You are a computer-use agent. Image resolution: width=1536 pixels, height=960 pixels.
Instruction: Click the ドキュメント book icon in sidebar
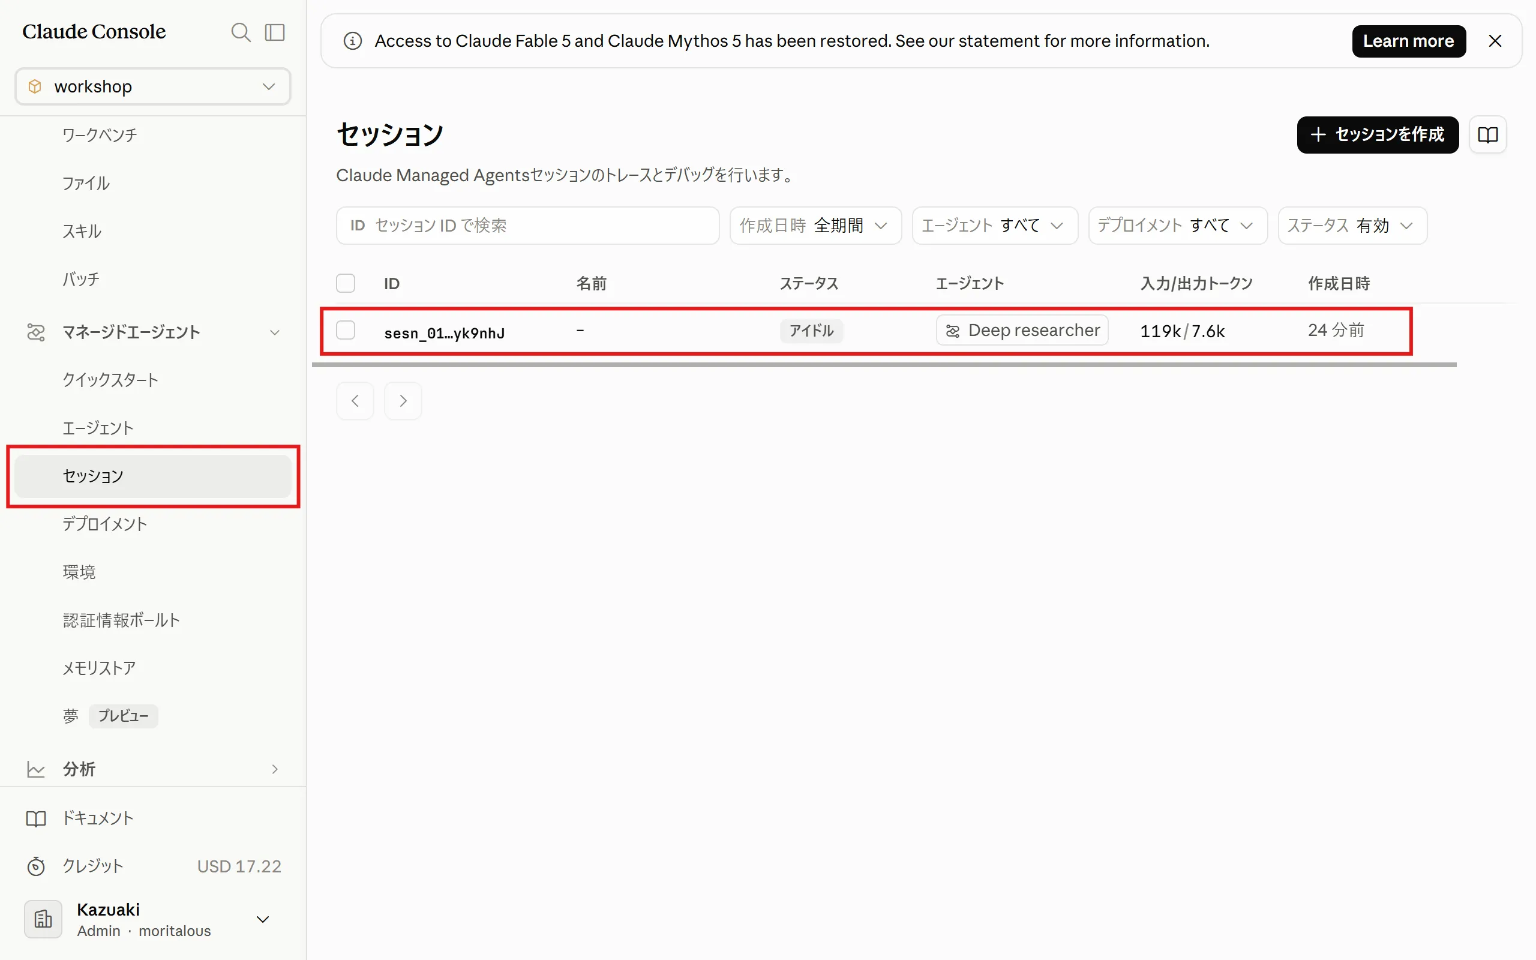[x=36, y=818]
